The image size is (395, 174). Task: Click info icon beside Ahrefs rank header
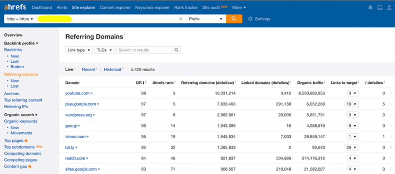point(175,82)
